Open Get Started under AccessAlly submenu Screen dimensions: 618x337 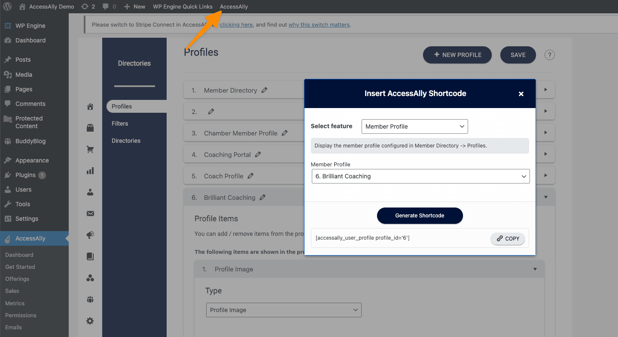pyautogui.click(x=20, y=267)
